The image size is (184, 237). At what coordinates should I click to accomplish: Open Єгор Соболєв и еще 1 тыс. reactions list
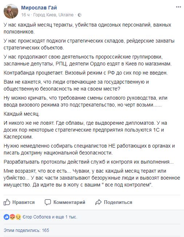[50, 217]
